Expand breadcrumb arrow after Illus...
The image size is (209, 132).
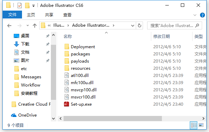68,25
